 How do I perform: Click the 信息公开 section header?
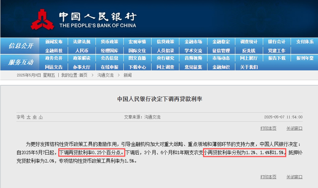[20, 46]
